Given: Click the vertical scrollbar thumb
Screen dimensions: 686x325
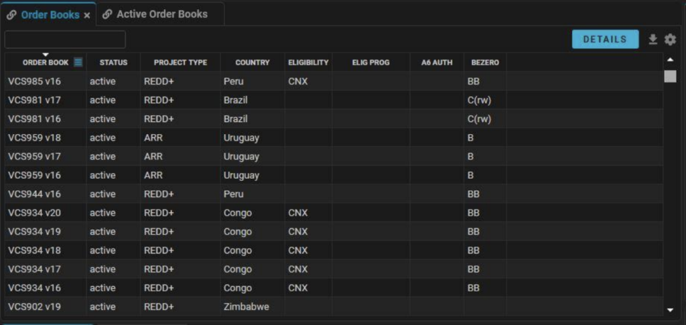Looking at the screenshot, I should point(670,76).
